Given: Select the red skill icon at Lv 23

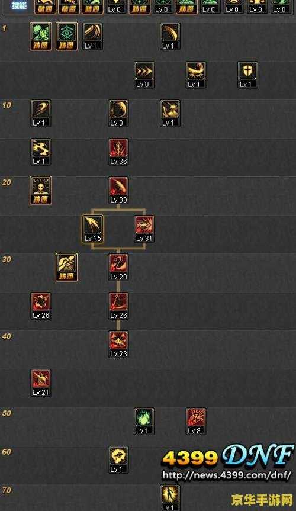Looking at the screenshot, I should (x=118, y=345).
